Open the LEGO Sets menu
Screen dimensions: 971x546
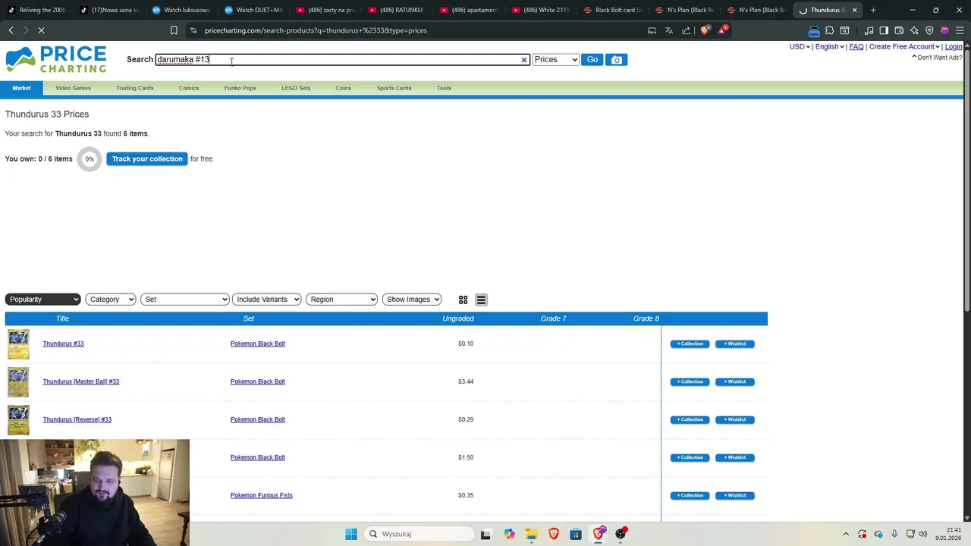click(x=296, y=88)
